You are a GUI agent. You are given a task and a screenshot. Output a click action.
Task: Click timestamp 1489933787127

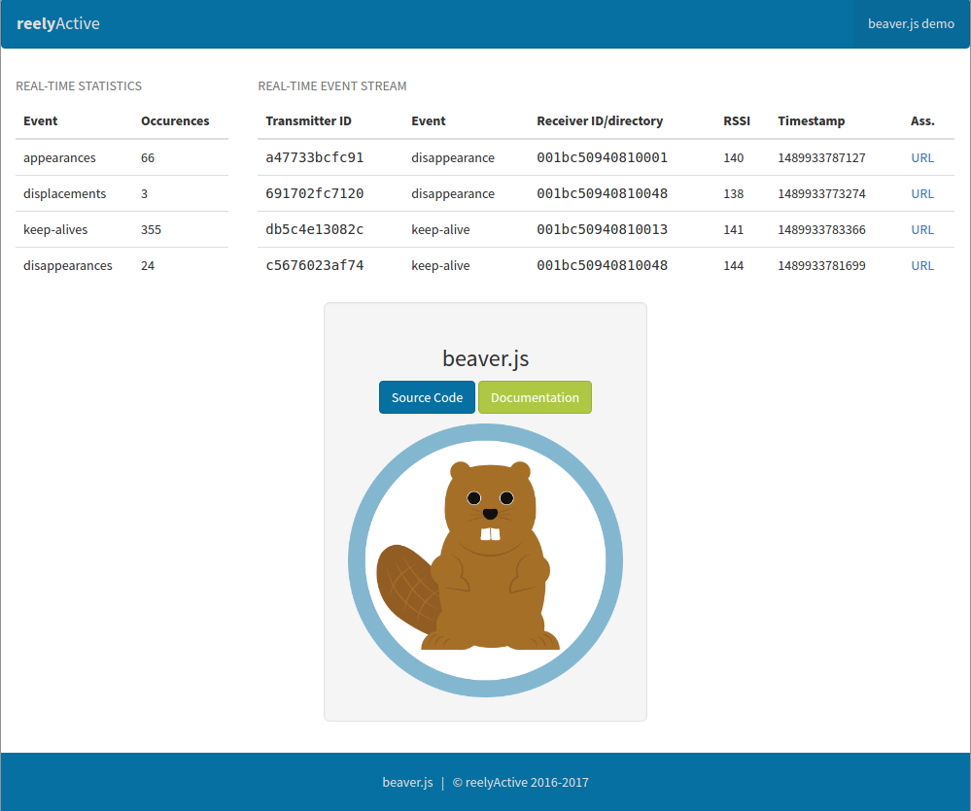(821, 157)
